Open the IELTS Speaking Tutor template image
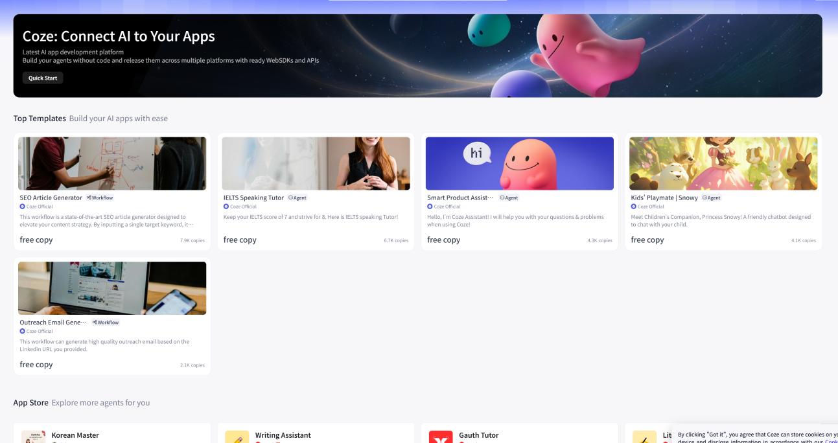The image size is (838, 443). click(316, 163)
